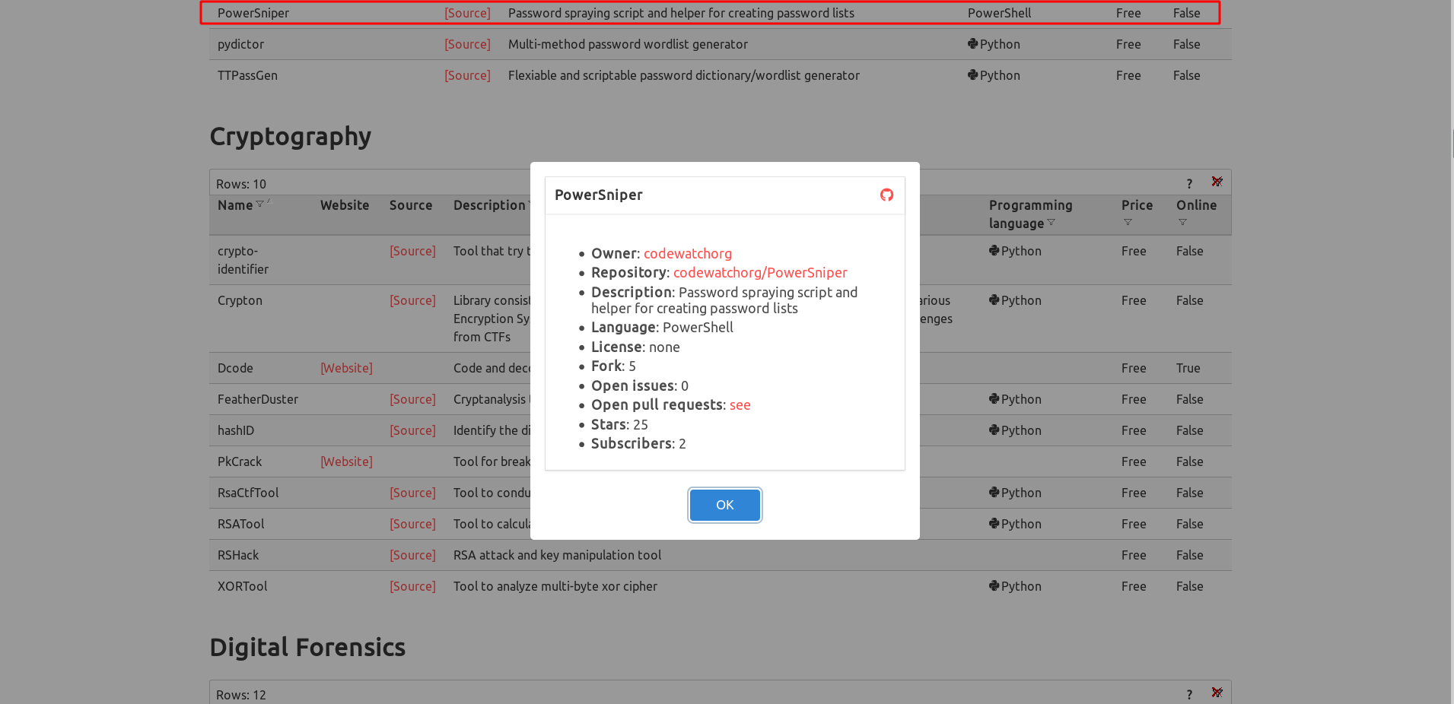Open the Source link for RSHack
The image size is (1454, 704).
[x=412, y=556]
